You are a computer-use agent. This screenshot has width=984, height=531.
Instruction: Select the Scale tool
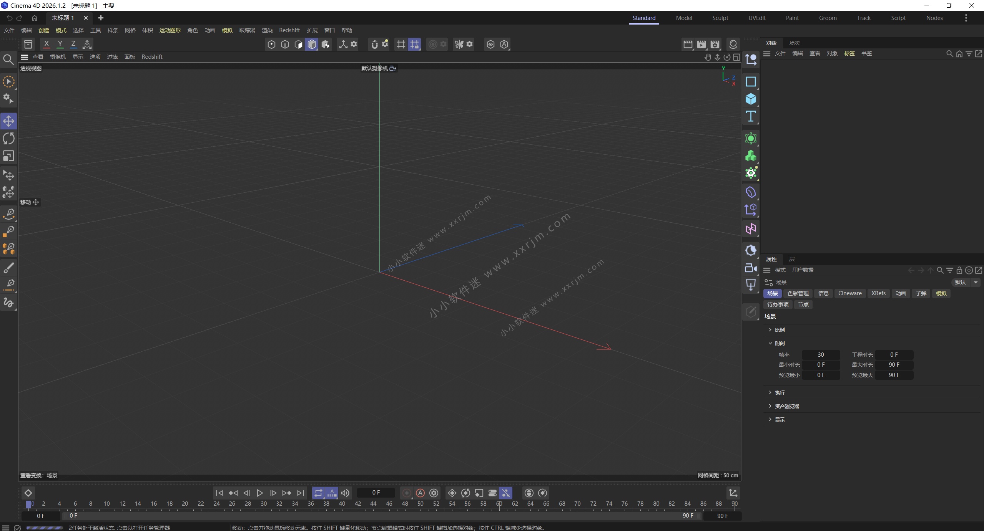(x=8, y=156)
